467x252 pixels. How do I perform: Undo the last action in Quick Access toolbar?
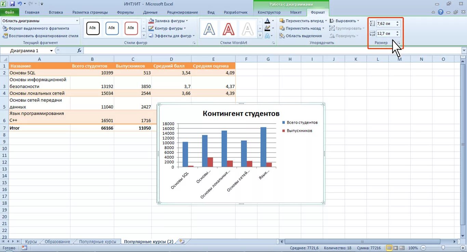pos(19,4)
